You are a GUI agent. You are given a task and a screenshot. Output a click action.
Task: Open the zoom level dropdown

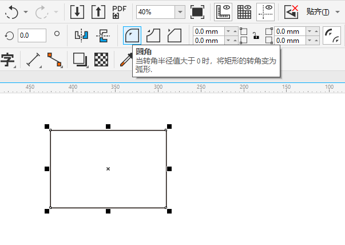point(180,11)
